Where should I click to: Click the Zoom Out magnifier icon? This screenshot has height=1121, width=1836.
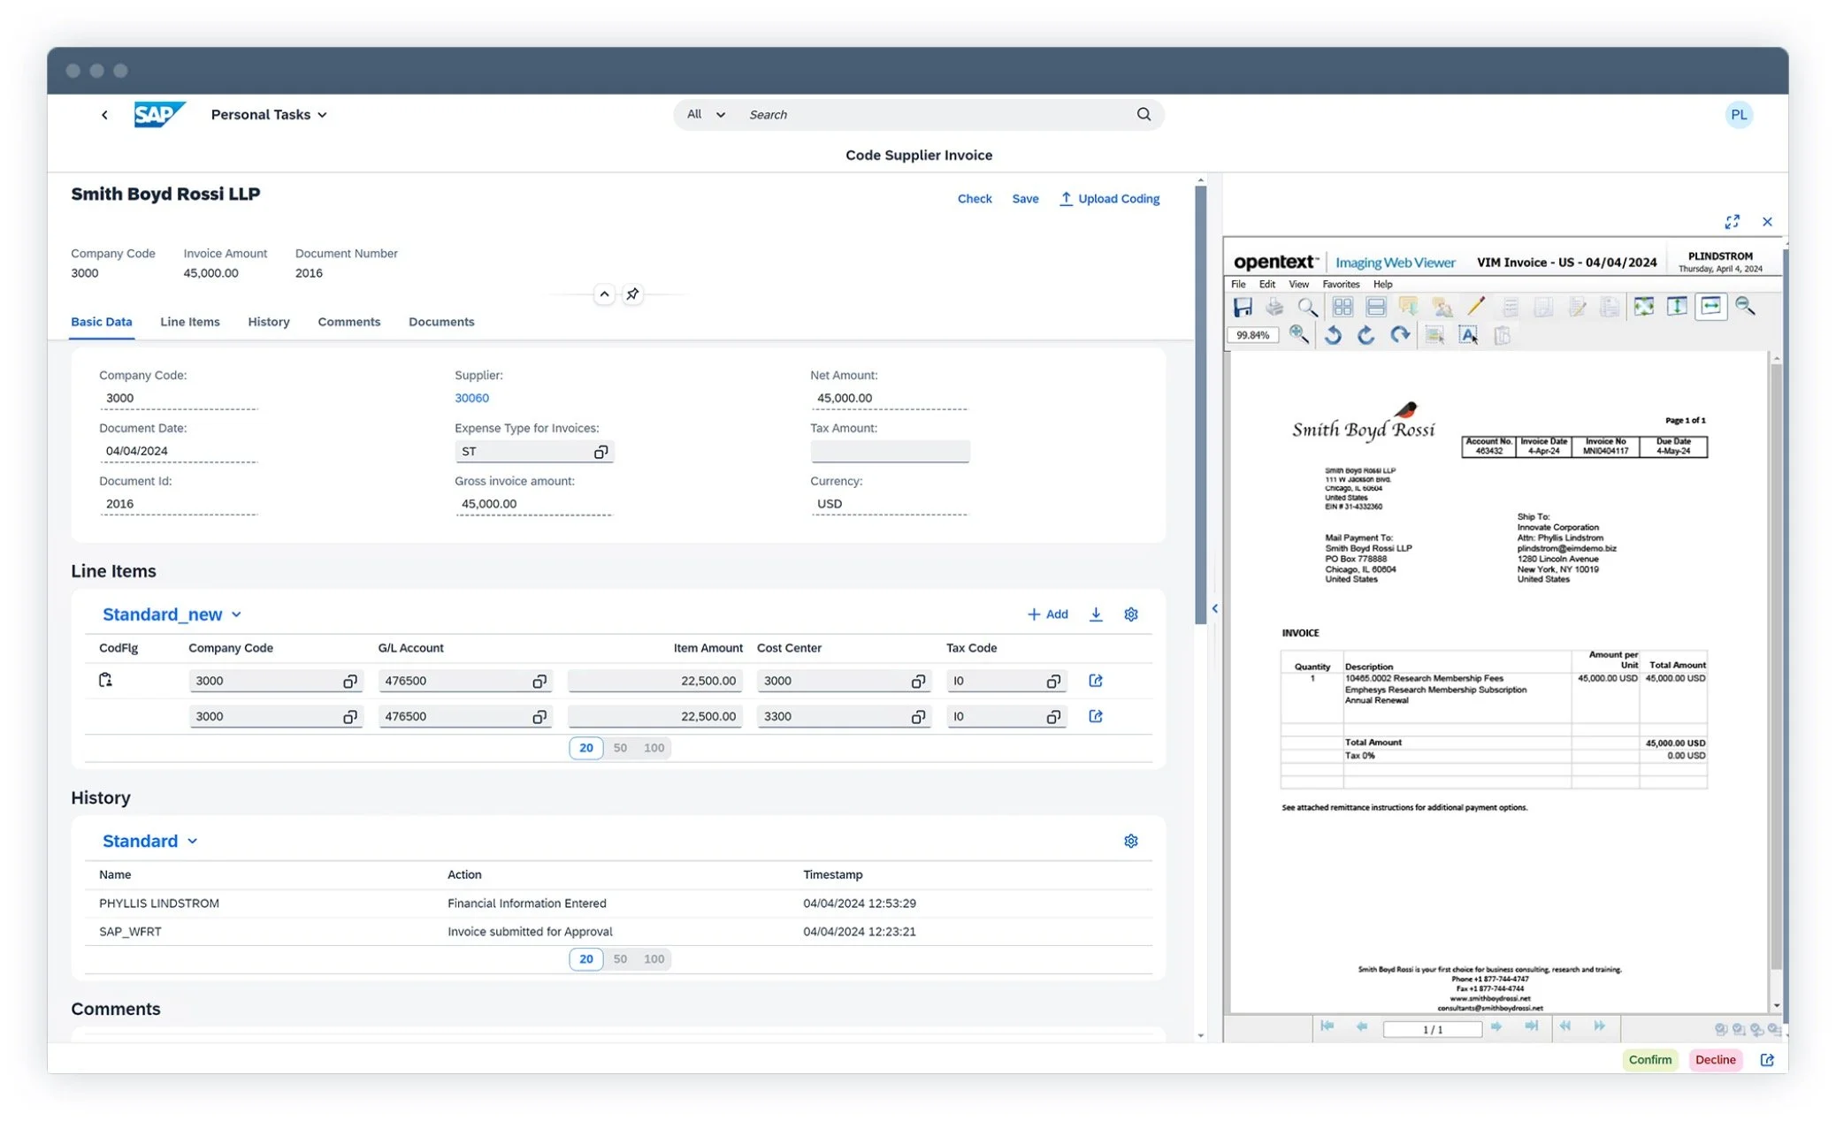click(x=1745, y=307)
